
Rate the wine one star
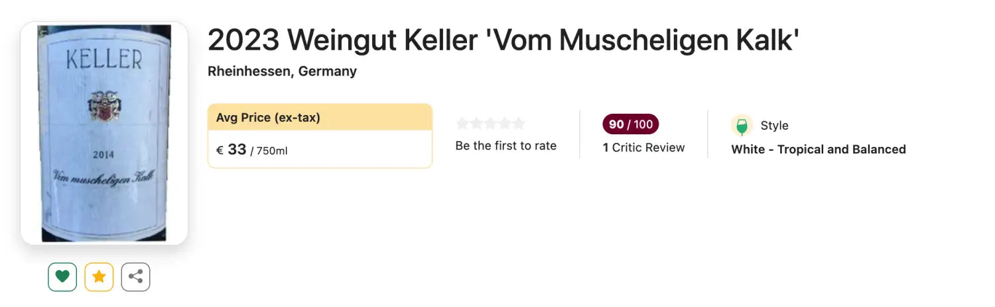pyautogui.click(x=462, y=124)
